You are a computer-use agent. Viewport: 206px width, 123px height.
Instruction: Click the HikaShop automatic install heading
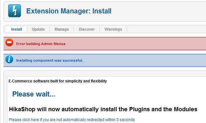(x=103, y=109)
